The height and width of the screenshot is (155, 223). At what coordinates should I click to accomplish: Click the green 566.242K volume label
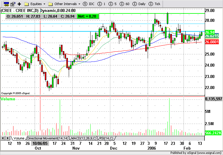pyautogui.click(x=213, y=133)
